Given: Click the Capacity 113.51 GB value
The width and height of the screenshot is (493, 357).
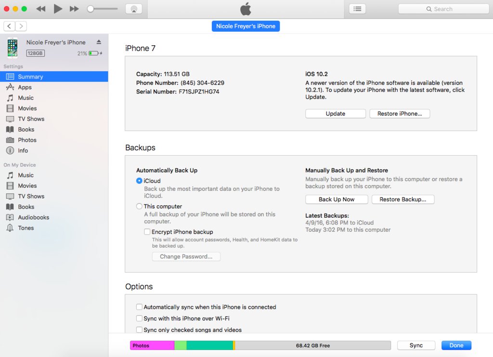Looking at the screenshot, I should tap(177, 74).
